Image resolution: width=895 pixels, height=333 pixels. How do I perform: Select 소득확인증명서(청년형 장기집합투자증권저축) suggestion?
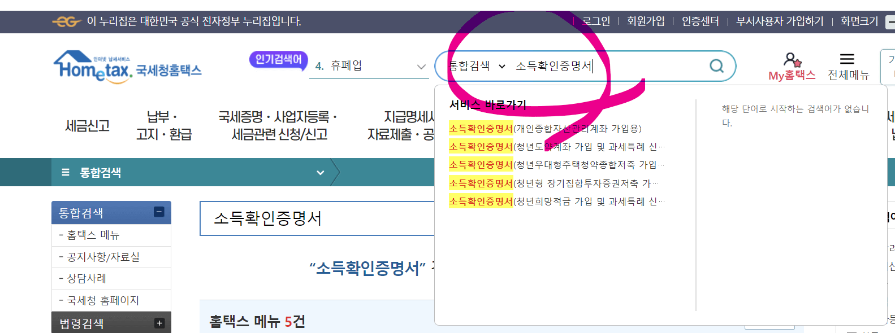click(x=554, y=183)
